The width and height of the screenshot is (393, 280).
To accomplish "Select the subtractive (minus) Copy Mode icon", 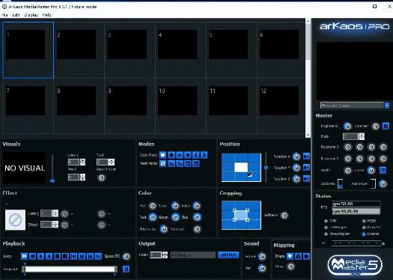I will [180, 155].
